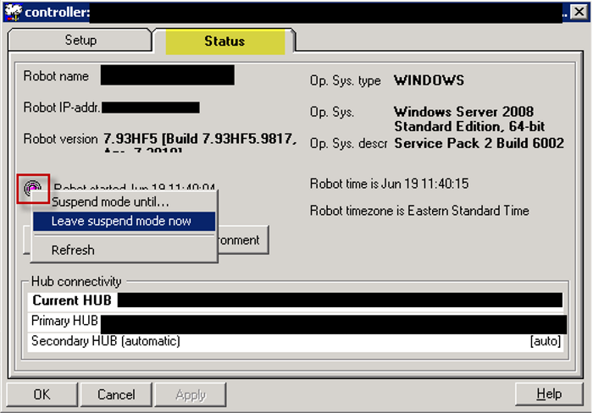Click the Robot IP-addr value field
Viewport: 593px width, 413px height.
pyautogui.click(x=150, y=107)
